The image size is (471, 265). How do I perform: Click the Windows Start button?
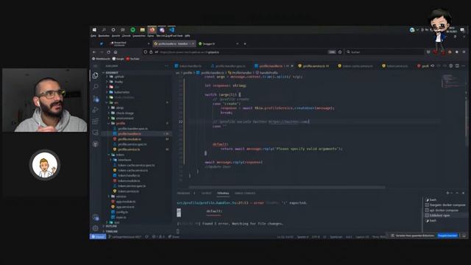(x=94, y=29)
